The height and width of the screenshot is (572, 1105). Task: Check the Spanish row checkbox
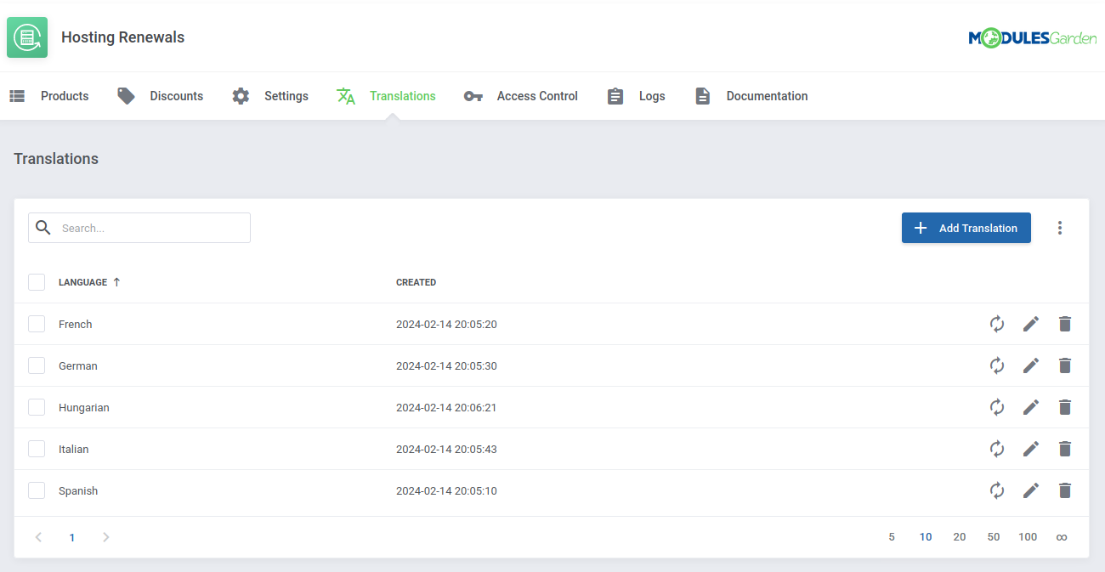(37, 490)
